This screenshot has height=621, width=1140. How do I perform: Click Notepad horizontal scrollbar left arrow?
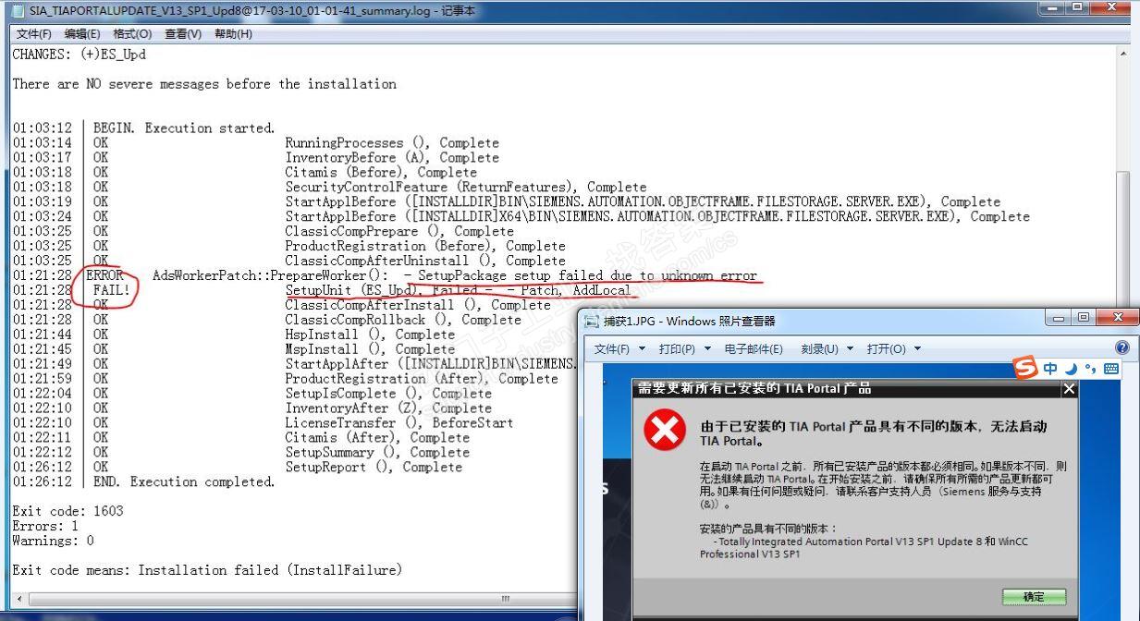[19, 599]
